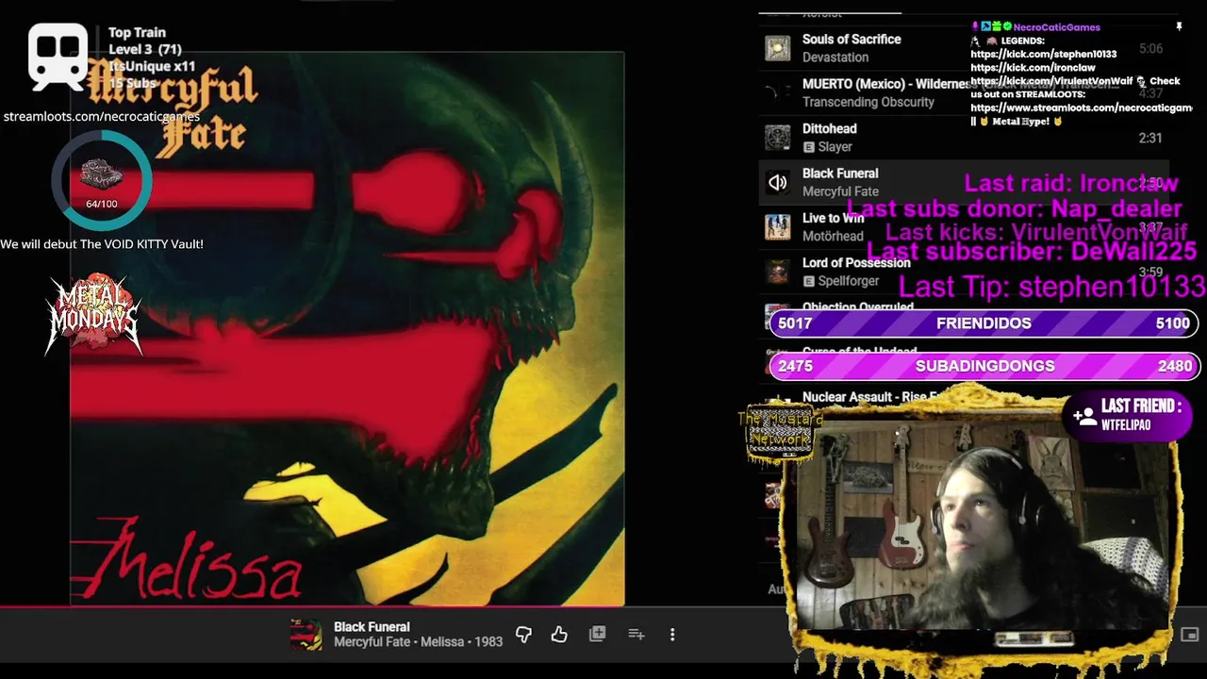Image resolution: width=1207 pixels, height=679 pixels.
Task: Click the large Melissa album cover art
Action: tap(347, 328)
